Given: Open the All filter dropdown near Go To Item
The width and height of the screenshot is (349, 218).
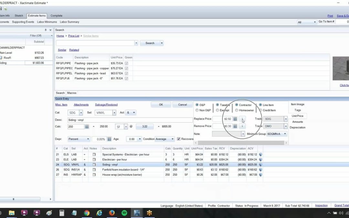Looking at the screenshot, I should pos(315,22).
